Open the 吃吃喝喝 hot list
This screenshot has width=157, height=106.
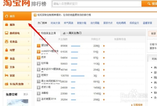point(121,23)
